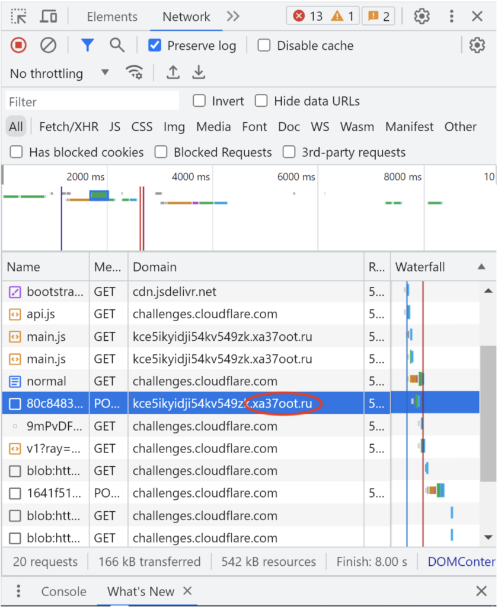Open the DOMContentLoaded link in status bar
Viewport: 498px width, 608px height.
(x=461, y=561)
